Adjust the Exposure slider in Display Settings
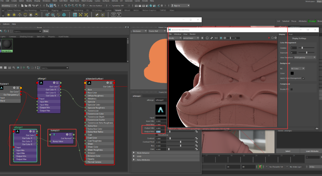 tap(306, 53)
